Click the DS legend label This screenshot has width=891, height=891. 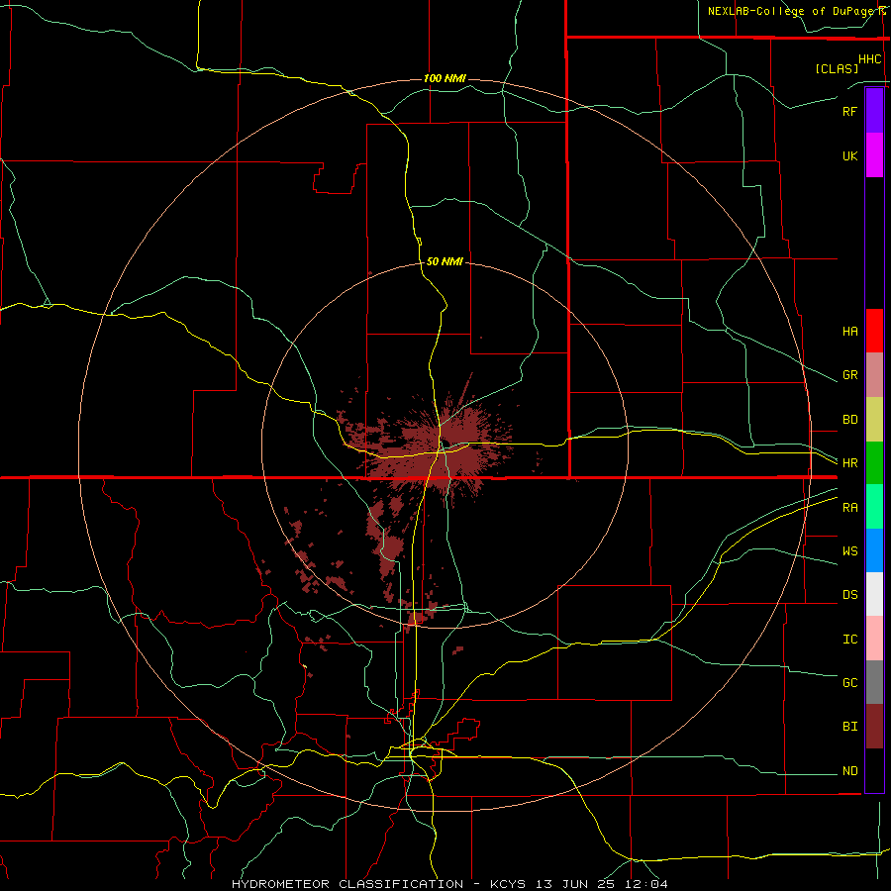pos(849,595)
